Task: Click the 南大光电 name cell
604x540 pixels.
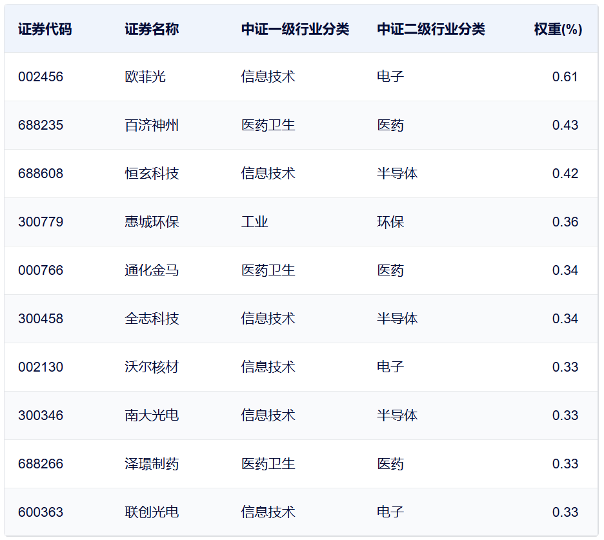Action: pos(152,415)
